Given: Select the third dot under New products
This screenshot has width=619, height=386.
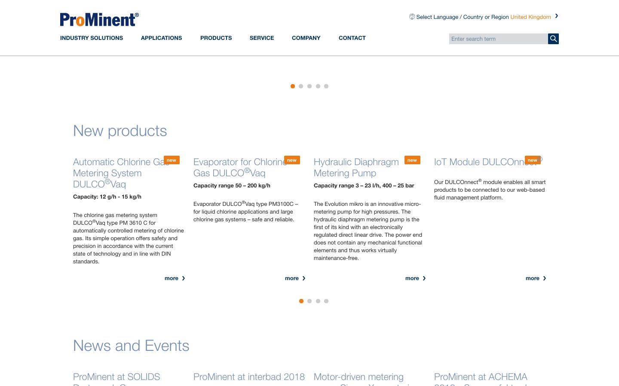Looking at the screenshot, I should pyautogui.click(x=318, y=301).
